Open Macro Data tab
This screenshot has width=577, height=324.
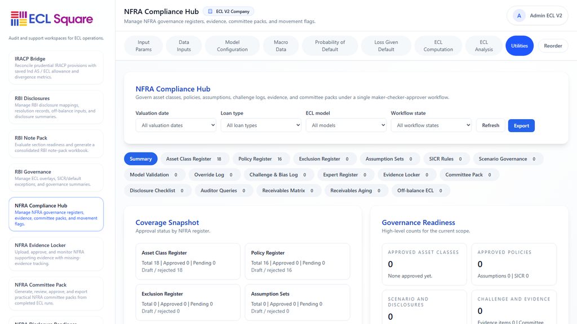click(x=281, y=46)
